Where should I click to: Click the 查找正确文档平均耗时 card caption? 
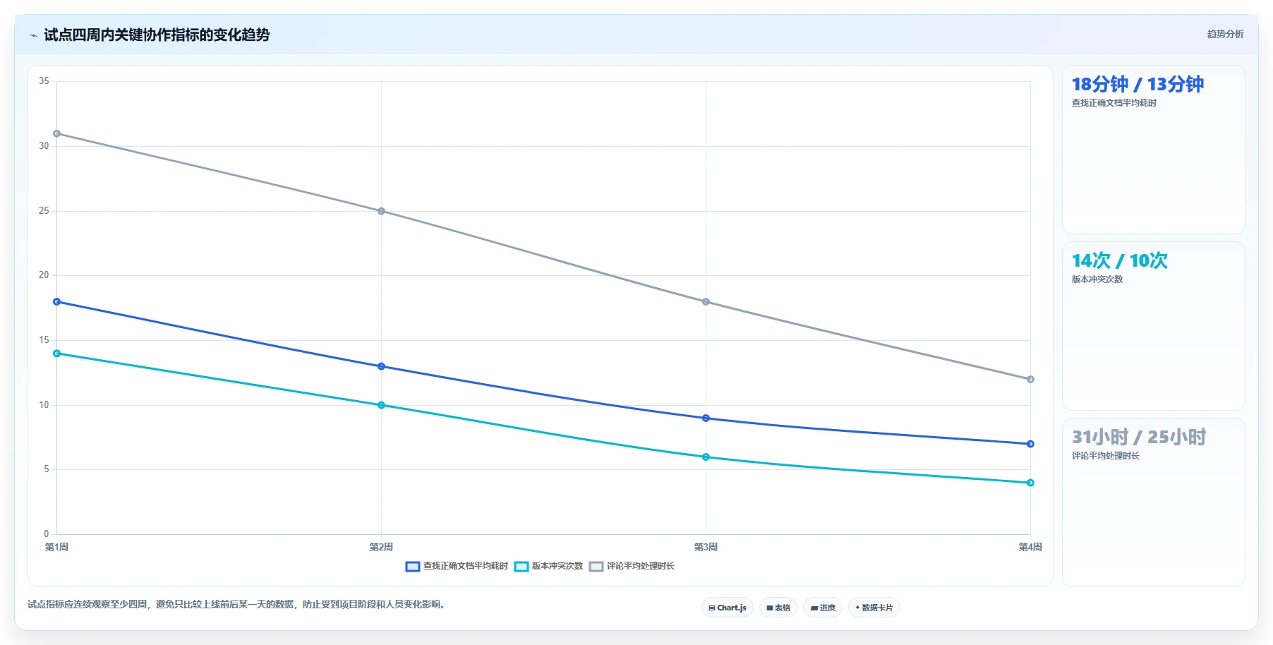(1114, 103)
